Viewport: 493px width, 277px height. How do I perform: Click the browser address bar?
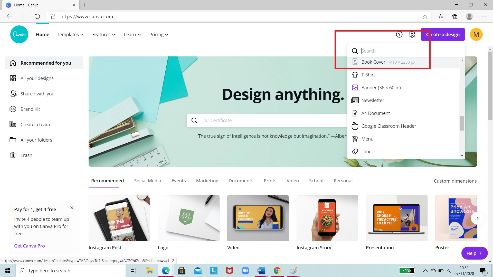click(239, 16)
